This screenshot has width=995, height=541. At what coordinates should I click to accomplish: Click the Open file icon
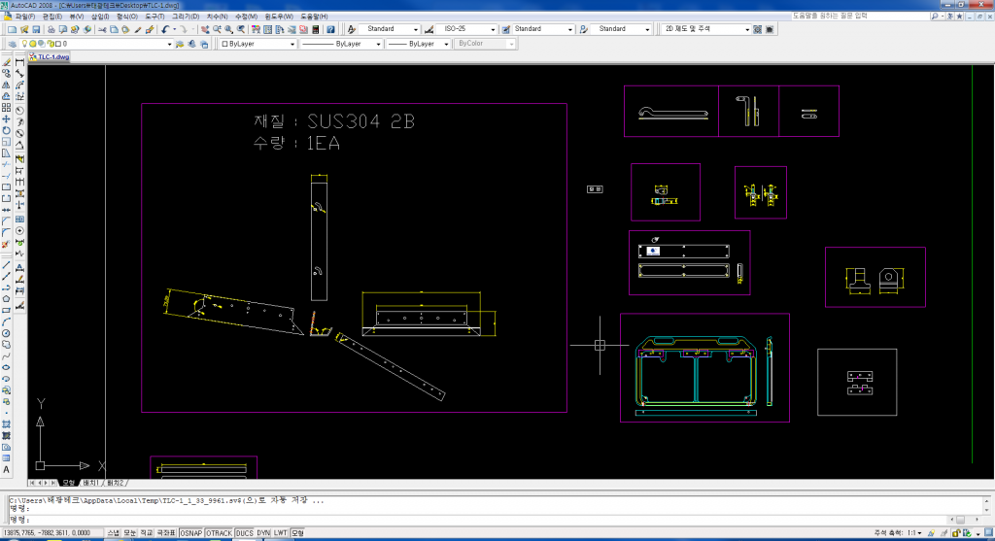click(24, 29)
